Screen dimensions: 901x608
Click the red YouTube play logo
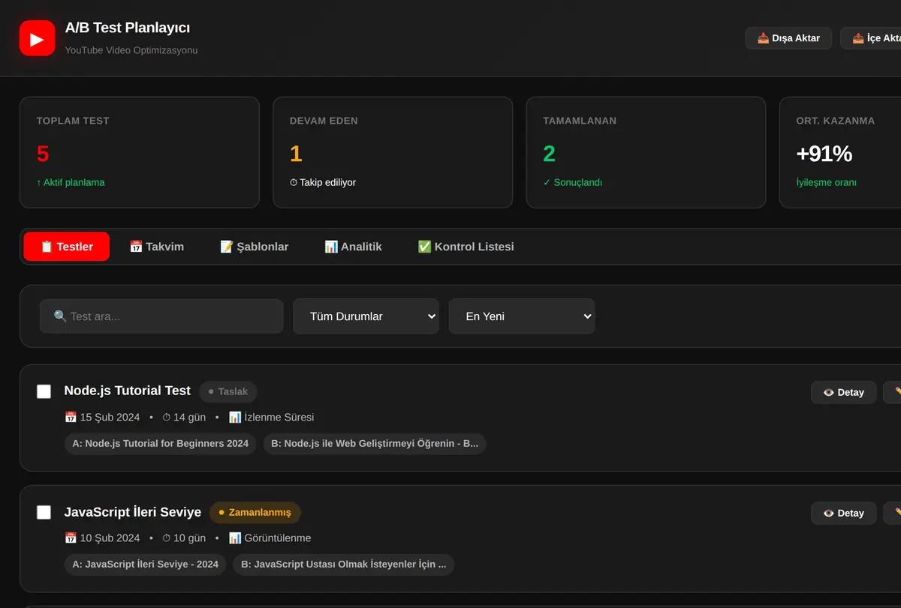point(38,38)
